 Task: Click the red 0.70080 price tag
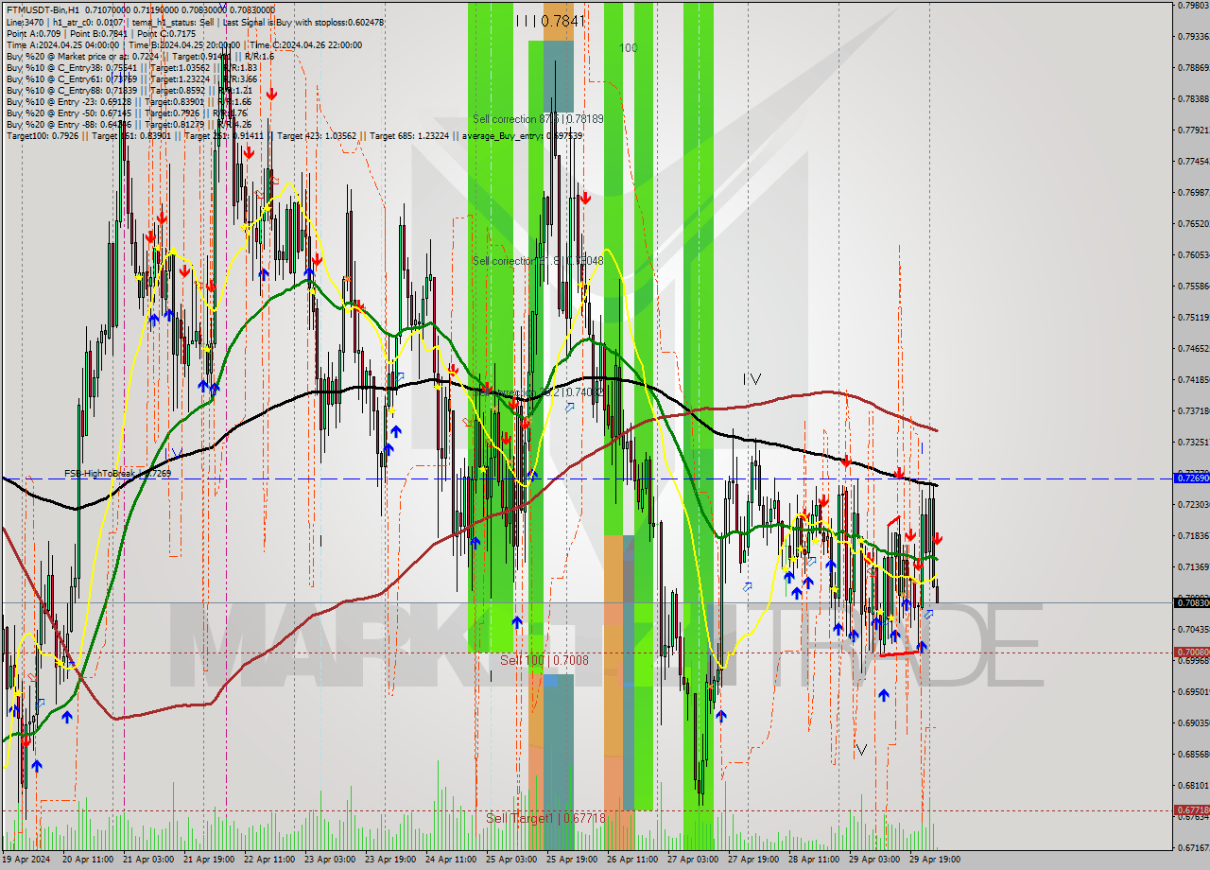point(1191,652)
